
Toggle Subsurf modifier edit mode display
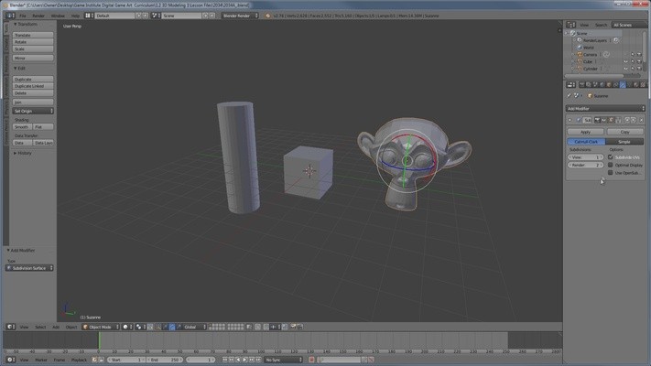click(x=611, y=120)
